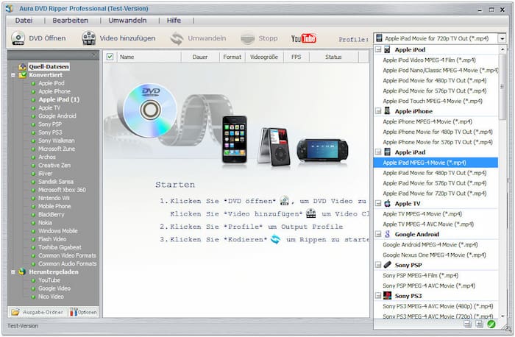Image resolution: width=515 pixels, height=337 pixels.
Task: Collapse the Apple TV profile group
Action: 378,203
